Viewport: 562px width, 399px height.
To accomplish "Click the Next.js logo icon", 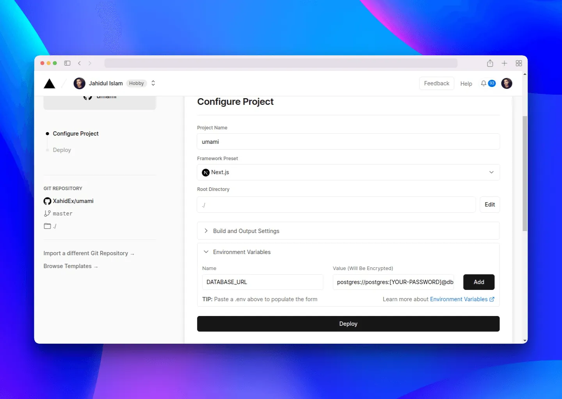I will click(x=206, y=172).
